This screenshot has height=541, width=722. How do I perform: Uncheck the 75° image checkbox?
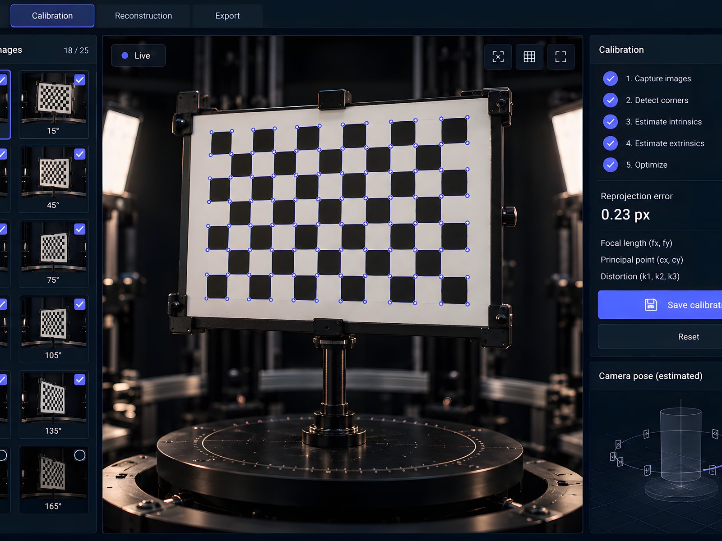tap(80, 229)
